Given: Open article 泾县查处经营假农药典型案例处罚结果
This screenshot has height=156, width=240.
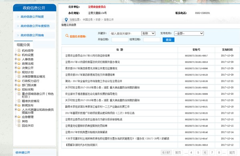Looking at the screenshot, I should point(86,126).
